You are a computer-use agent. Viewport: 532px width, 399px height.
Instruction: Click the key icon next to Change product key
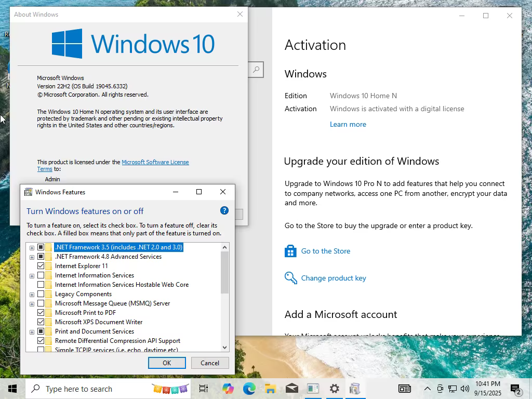(291, 278)
